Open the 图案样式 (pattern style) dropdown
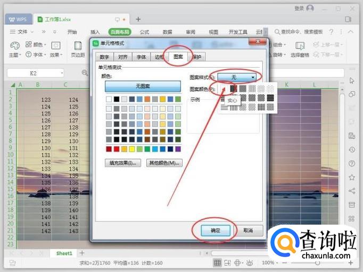Viewport: 363px width, 272px height. coord(240,77)
